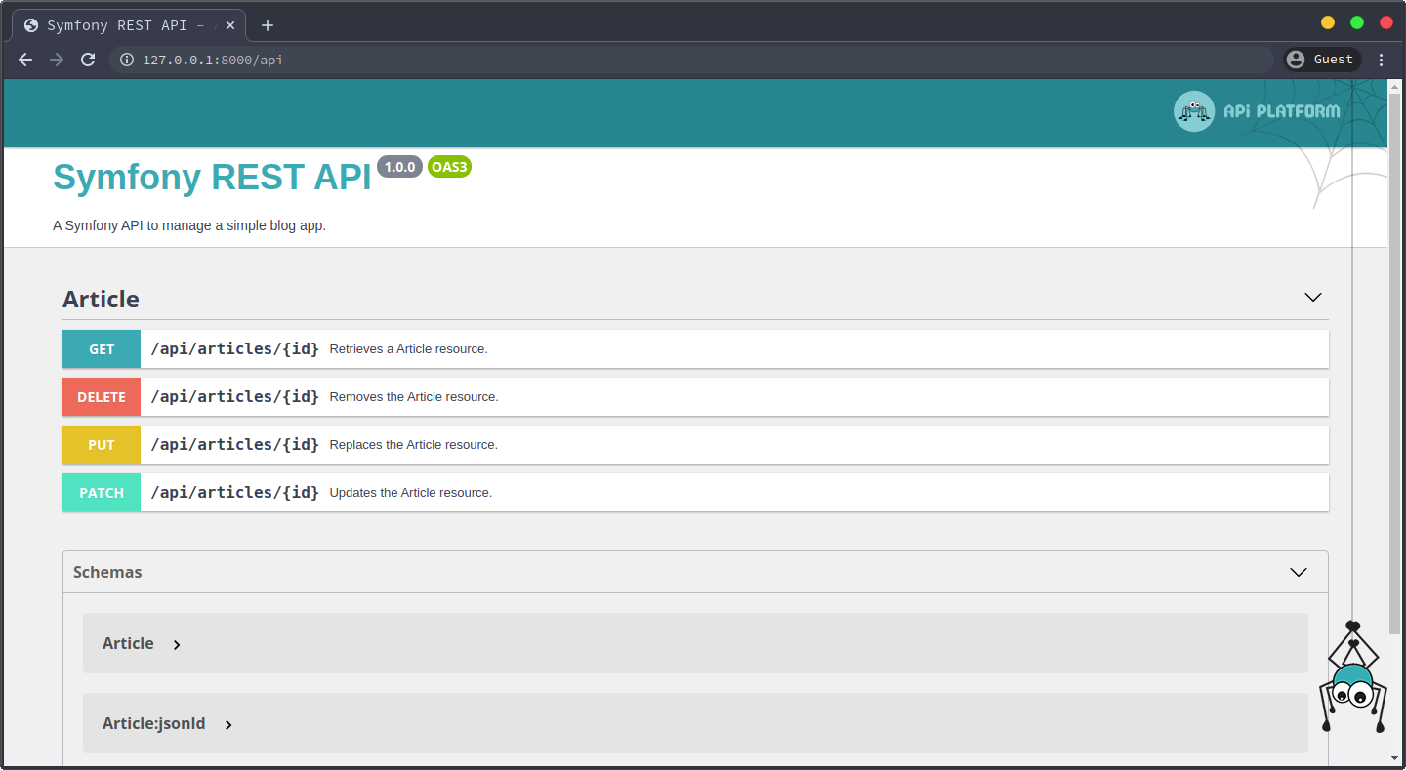
Task: Expand the Article:jsonld schema model
Action: point(228,724)
